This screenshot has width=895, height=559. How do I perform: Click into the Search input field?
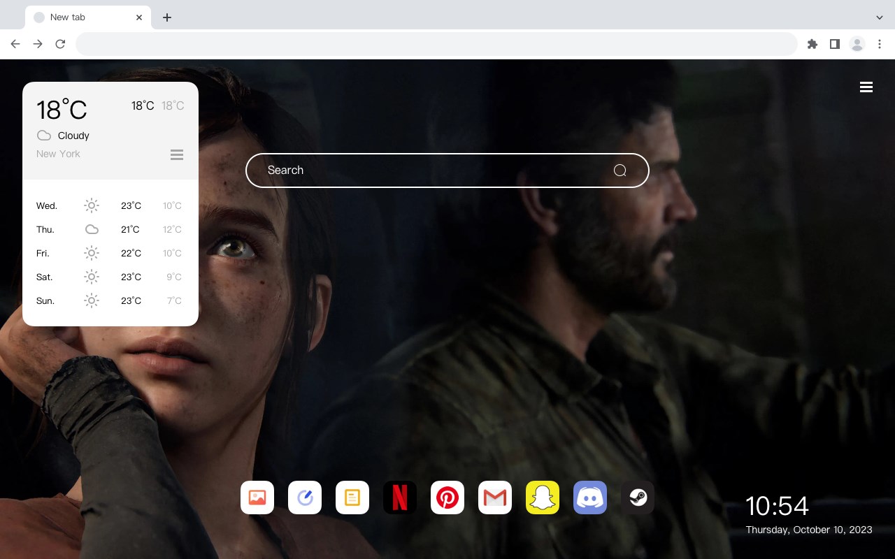(x=447, y=170)
